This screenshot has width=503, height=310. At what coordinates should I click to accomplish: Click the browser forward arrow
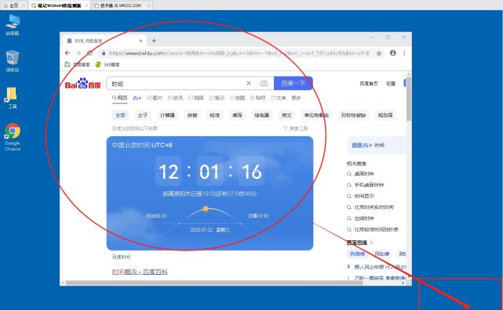tap(78, 53)
